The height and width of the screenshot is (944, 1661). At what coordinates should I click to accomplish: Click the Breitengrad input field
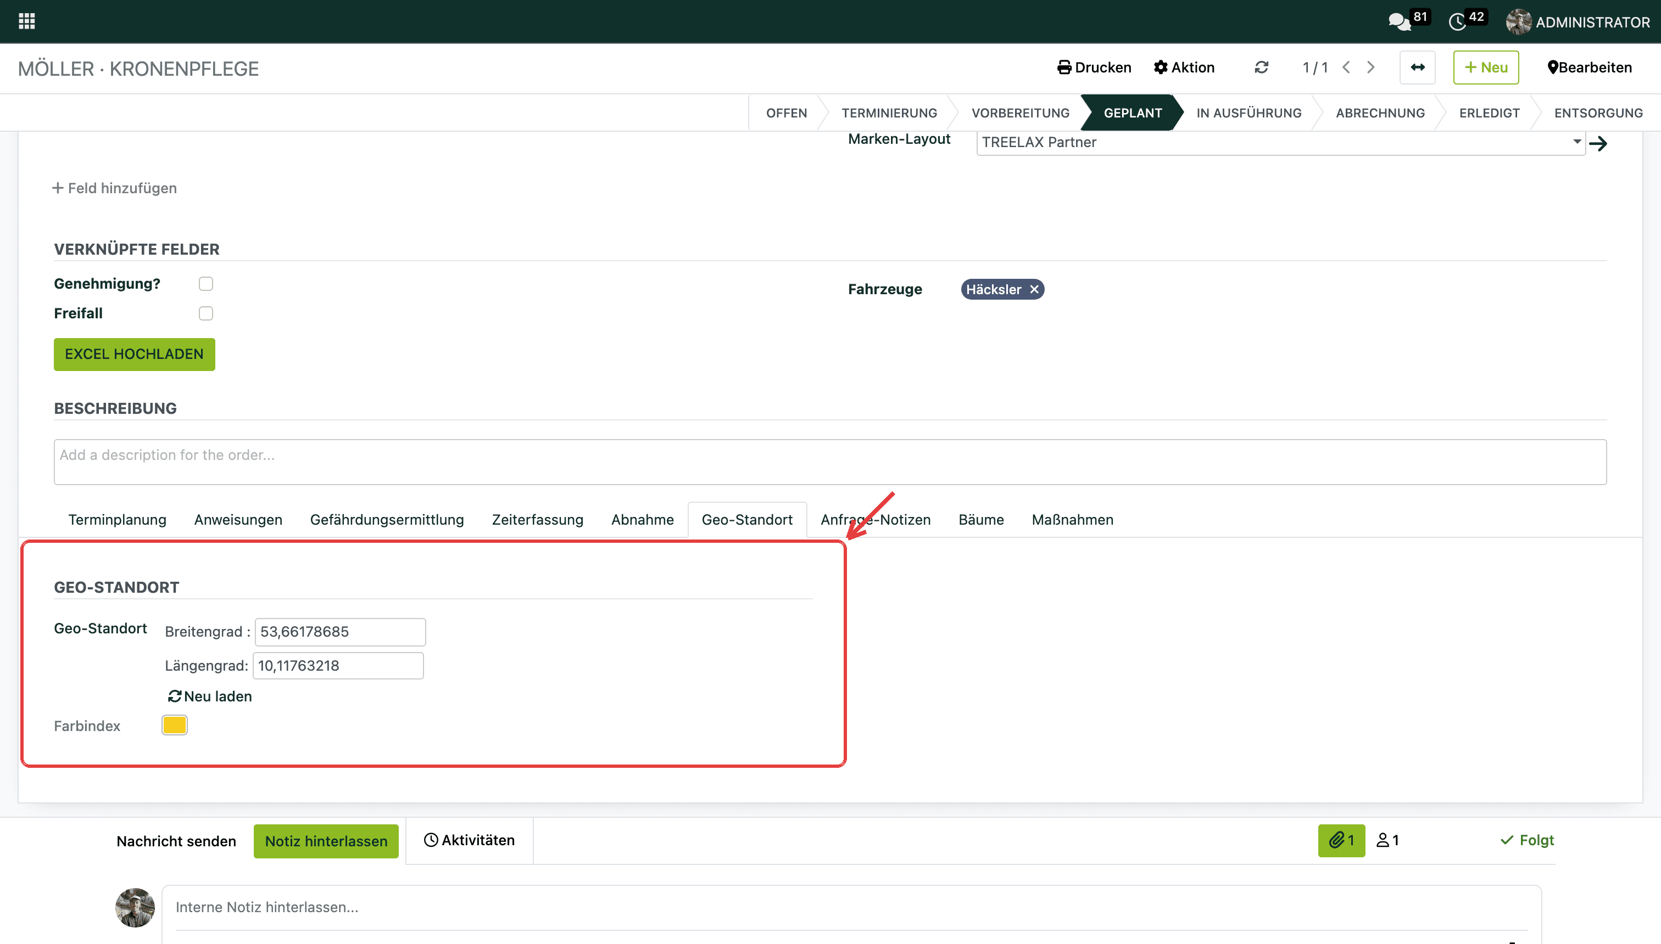[x=340, y=632]
